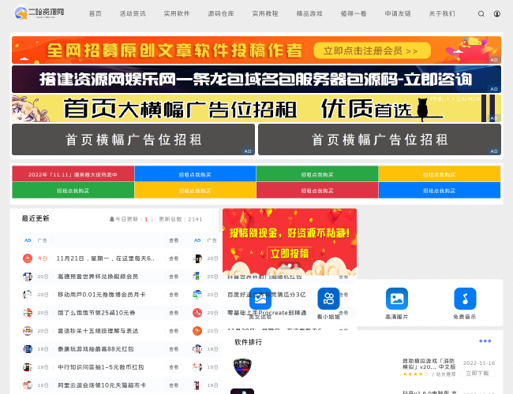Open the search magnifier icon
The image size is (513, 394).
pyautogui.click(x=481, y=13)
